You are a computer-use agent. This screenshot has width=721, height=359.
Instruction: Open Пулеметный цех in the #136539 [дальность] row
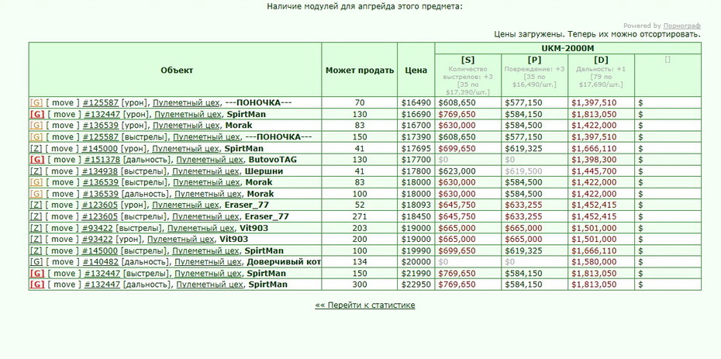pos(207,194)
